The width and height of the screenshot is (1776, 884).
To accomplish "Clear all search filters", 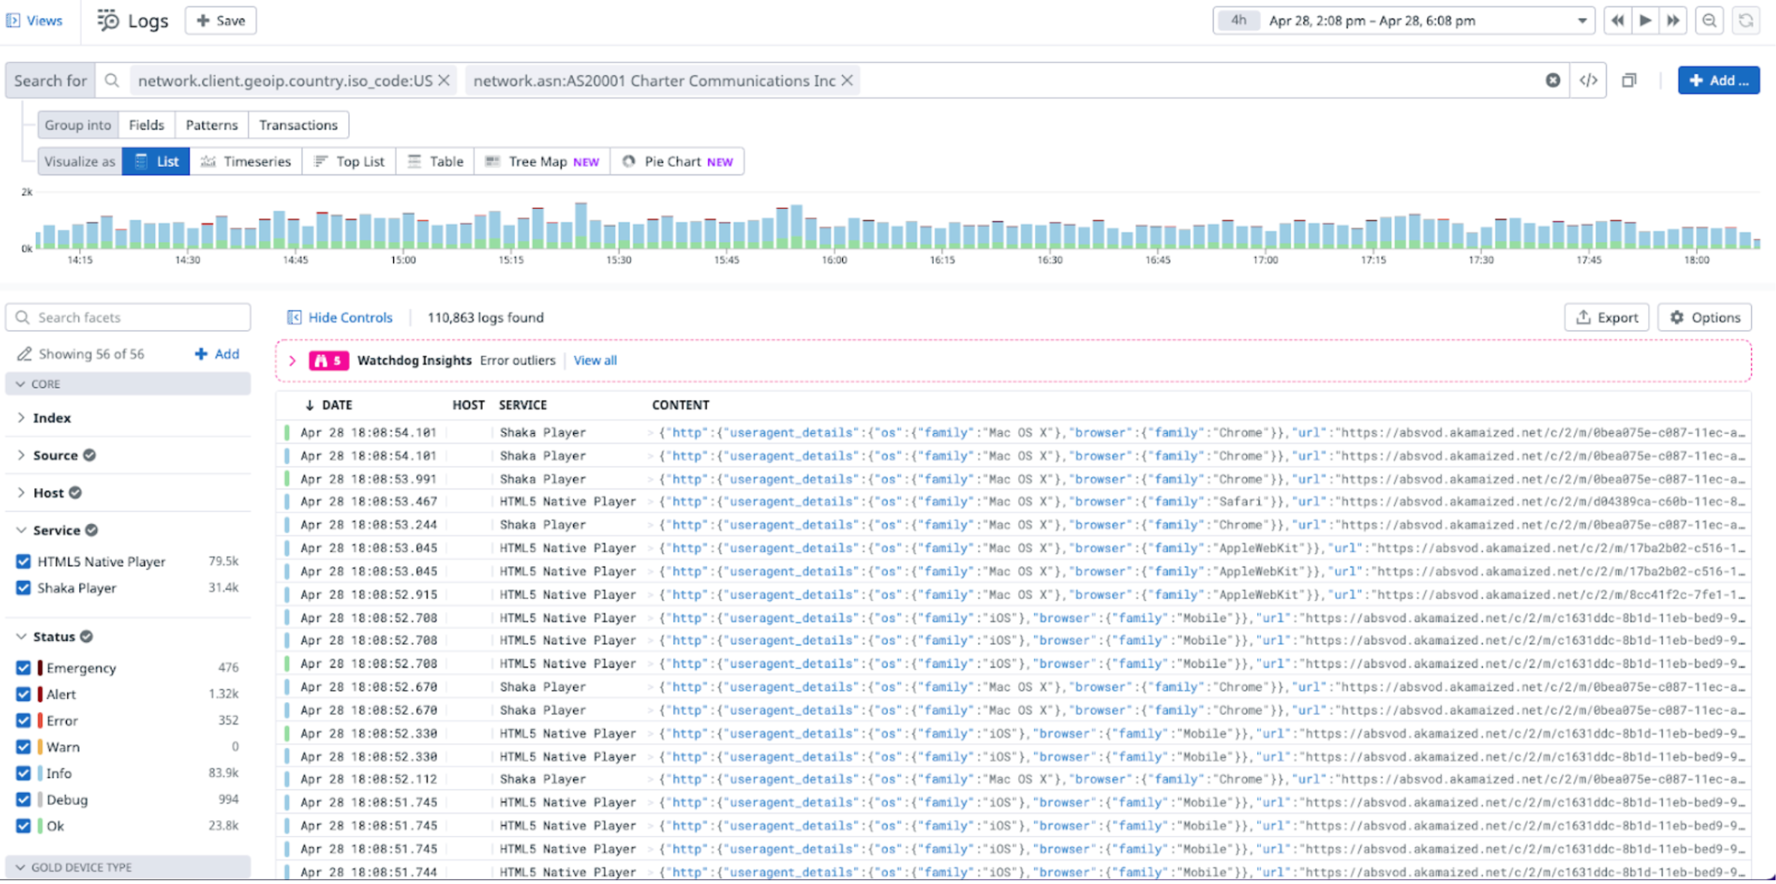I will click(1553, 80).
